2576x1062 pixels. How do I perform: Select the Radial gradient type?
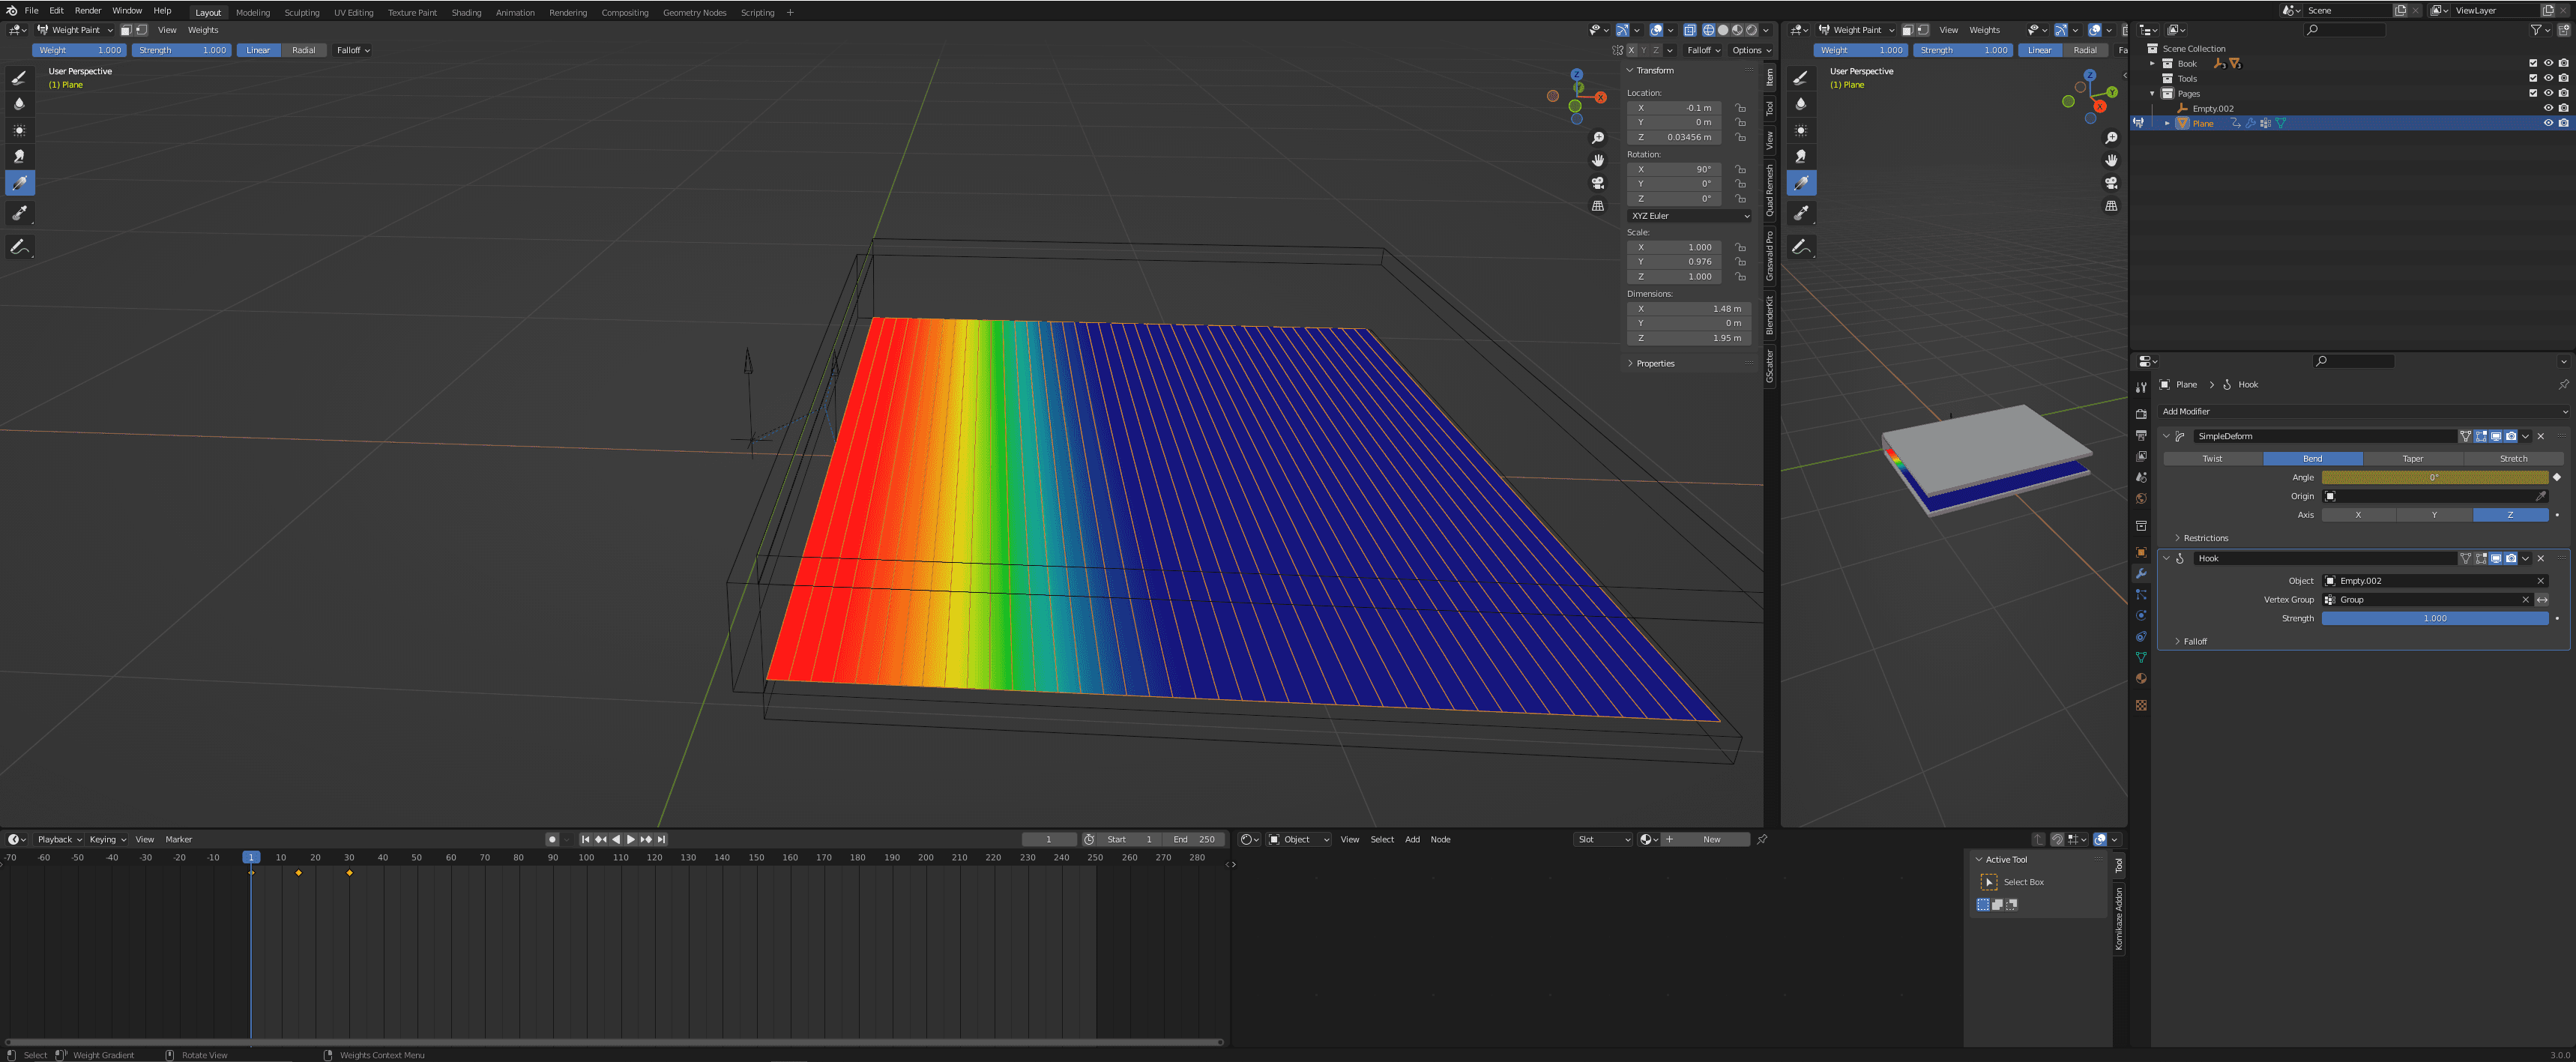tap(303, 50)
